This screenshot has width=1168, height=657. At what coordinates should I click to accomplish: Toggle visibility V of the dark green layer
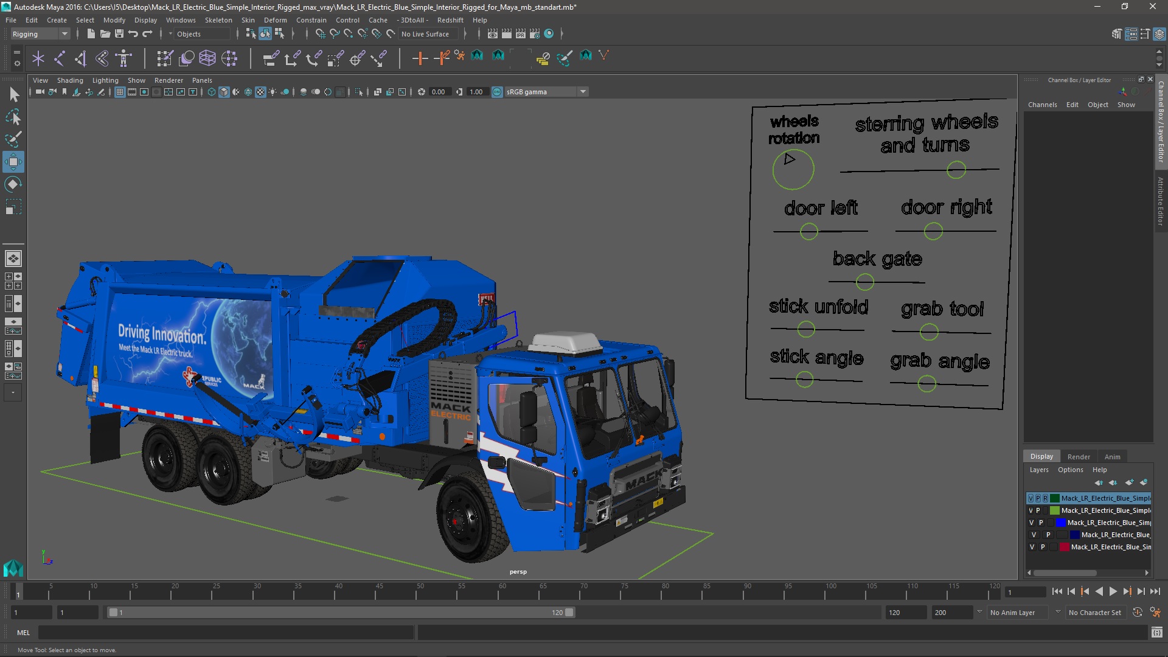coord(1031,498)
